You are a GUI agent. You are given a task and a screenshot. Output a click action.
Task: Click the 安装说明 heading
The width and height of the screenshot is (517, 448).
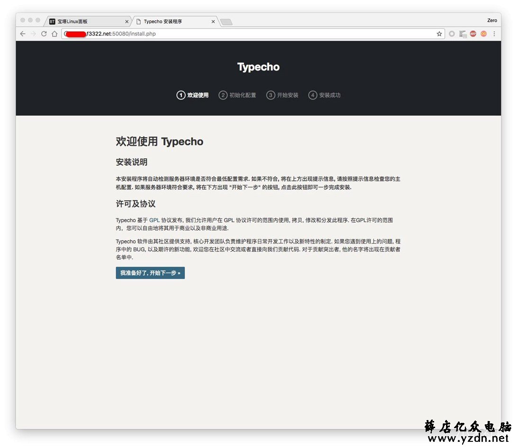click(x=132, y=162)
